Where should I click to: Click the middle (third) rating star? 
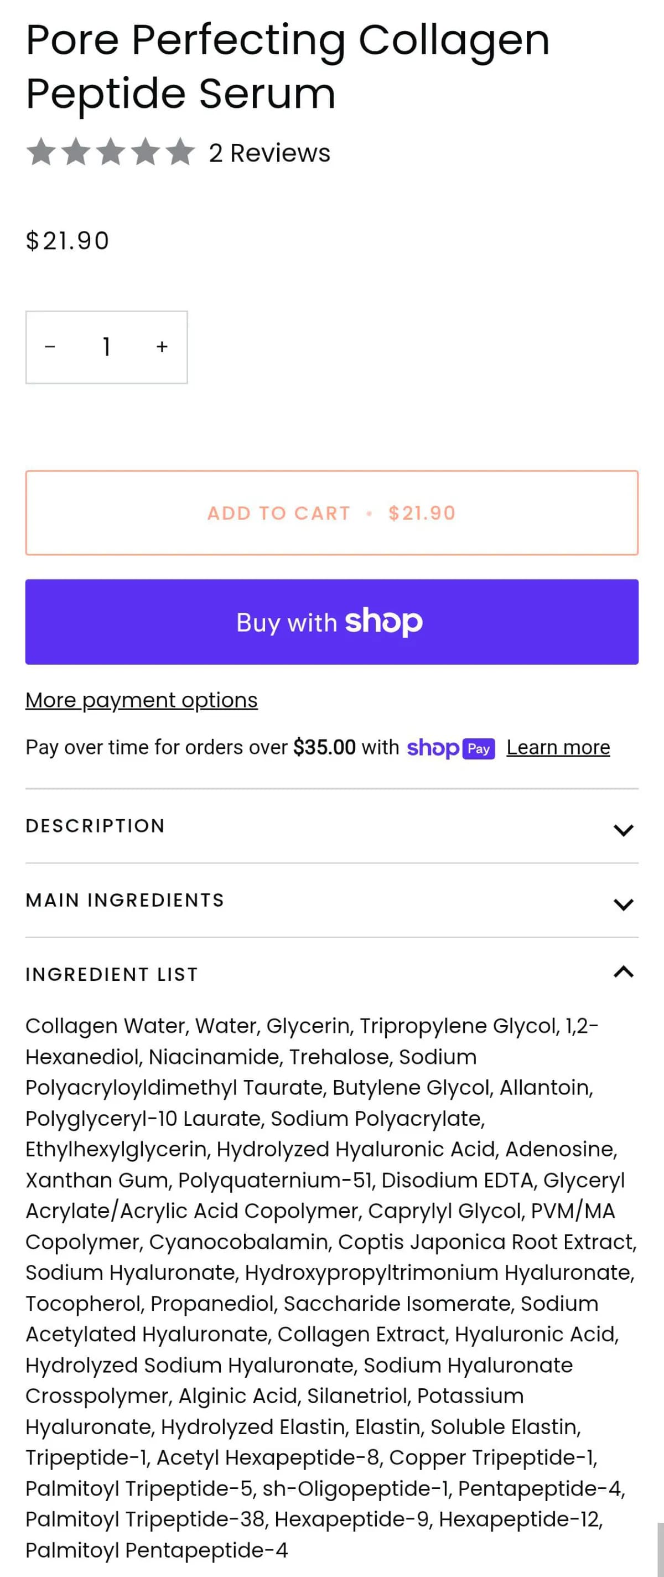pos(111,152)
